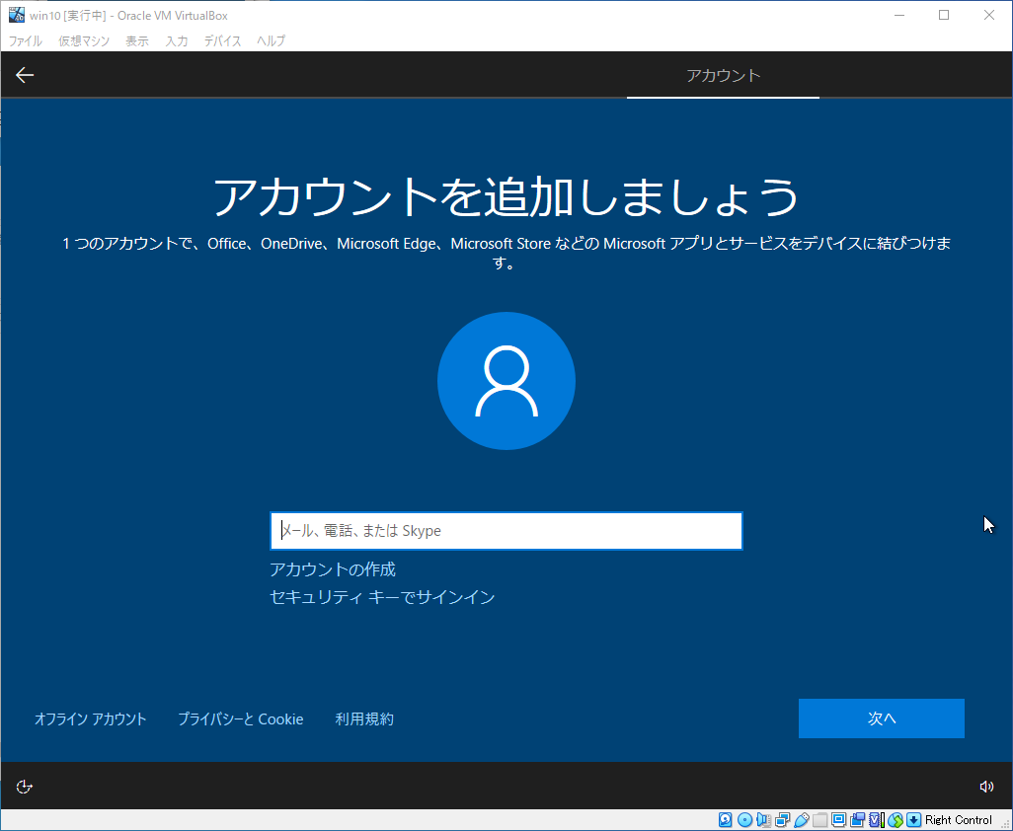Go back with the arrow icon
This screenshot has width=1013, height=831.
[25, 75]
